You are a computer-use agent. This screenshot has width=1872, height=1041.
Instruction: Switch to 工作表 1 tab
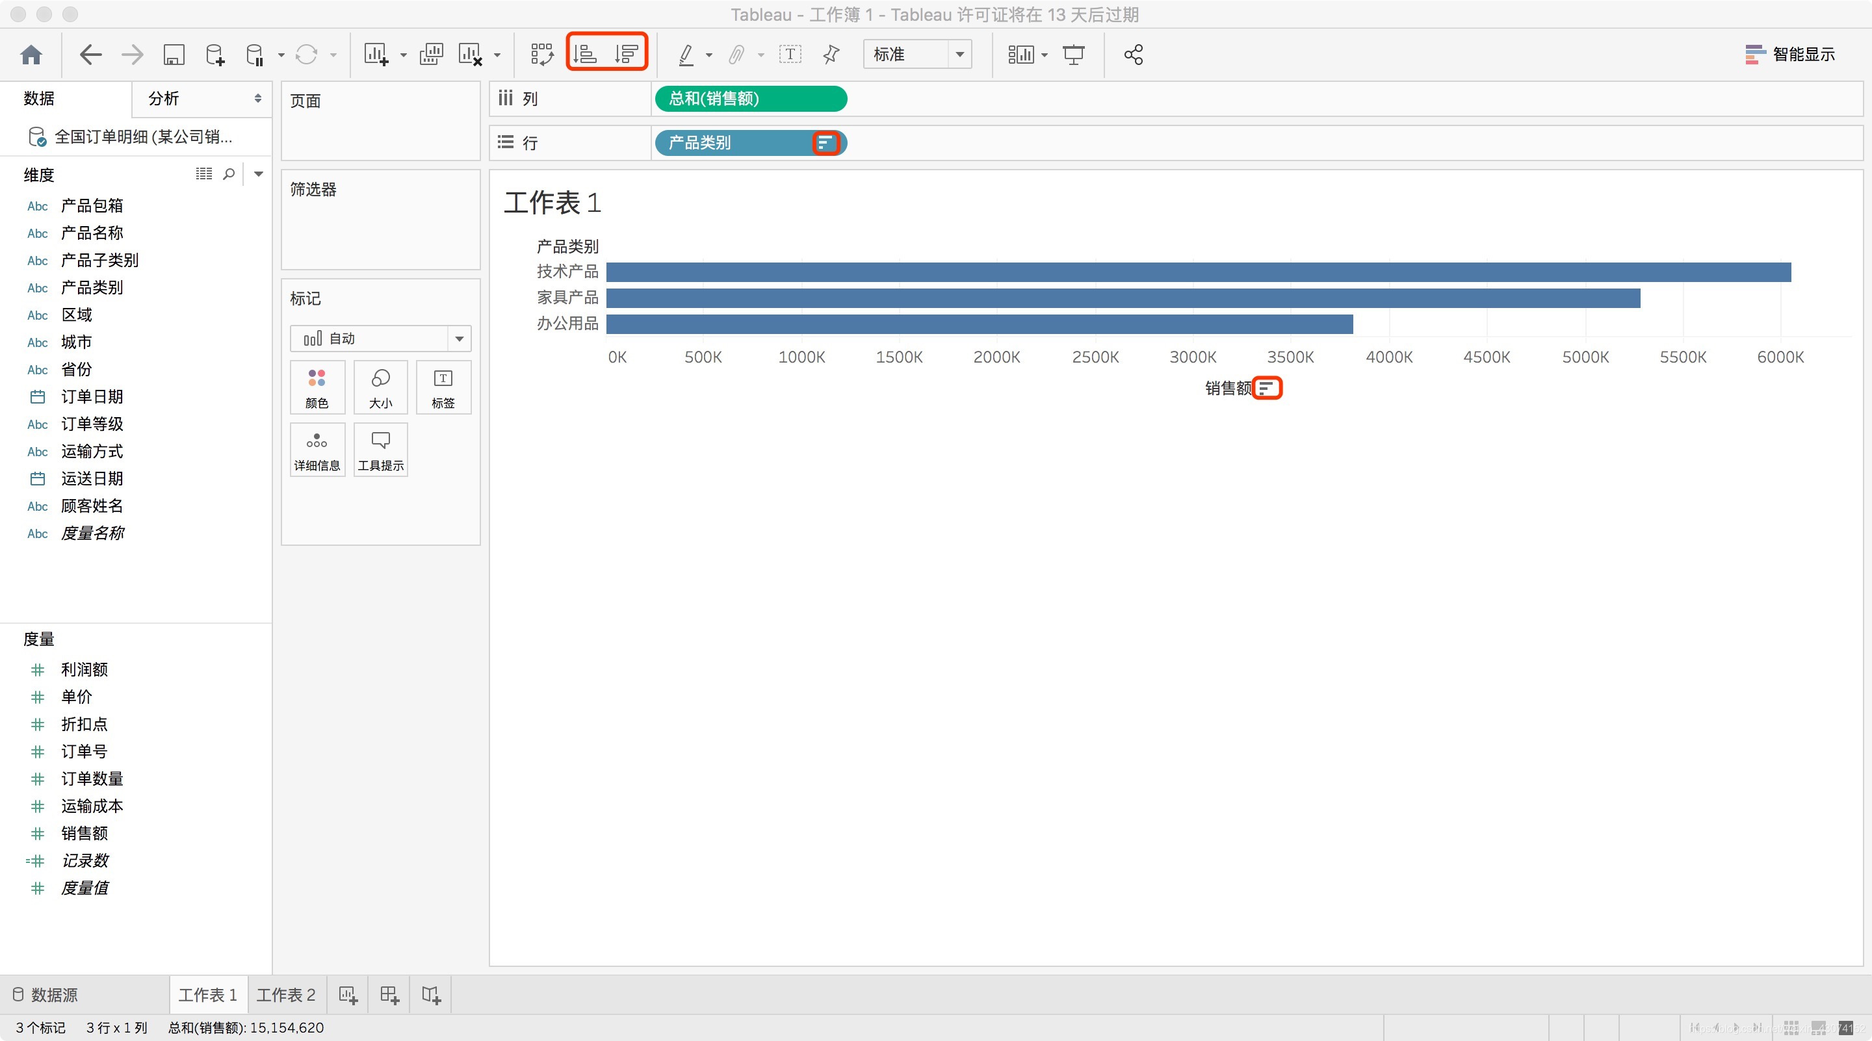pyautogui.click(x=208, y=994)
